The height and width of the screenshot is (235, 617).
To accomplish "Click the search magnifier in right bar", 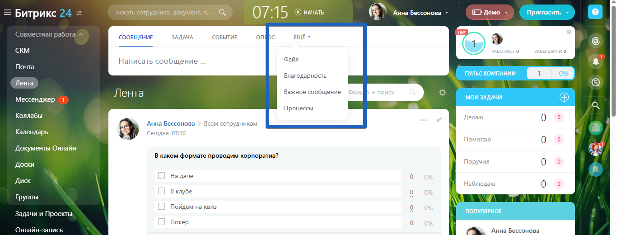I will 596,106.
